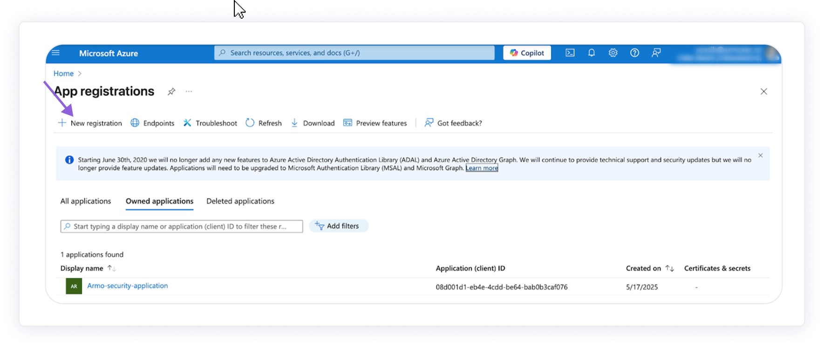Sort by Created on column
This screenshot has height=347, width=824.
[650, 268]
